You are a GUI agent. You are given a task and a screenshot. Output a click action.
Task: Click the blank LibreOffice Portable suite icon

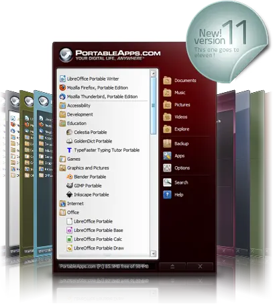click(x=70, y=221)
